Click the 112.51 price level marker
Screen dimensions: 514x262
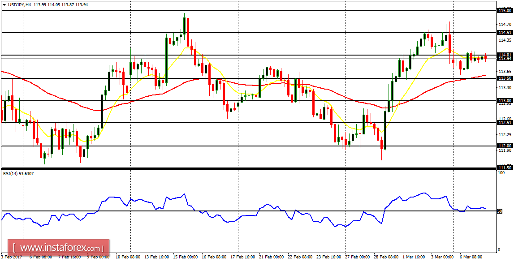click(x=505, y=122)
